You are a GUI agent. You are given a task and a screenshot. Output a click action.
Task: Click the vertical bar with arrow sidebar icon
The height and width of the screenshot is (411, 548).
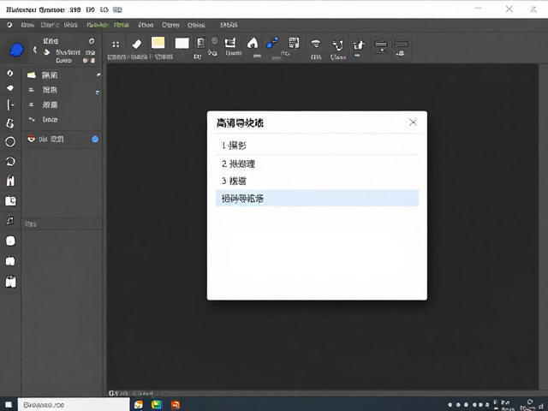[10, 104]
